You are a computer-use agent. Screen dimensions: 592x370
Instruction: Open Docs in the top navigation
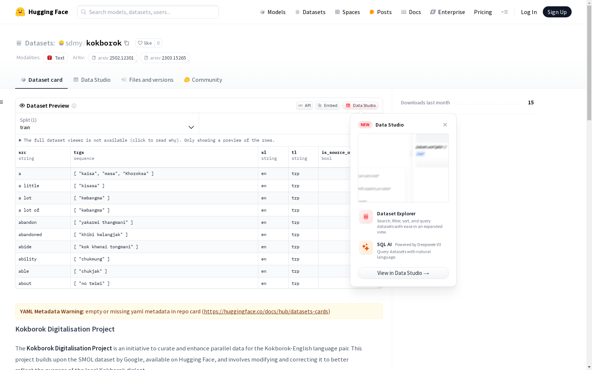[411, 12]
